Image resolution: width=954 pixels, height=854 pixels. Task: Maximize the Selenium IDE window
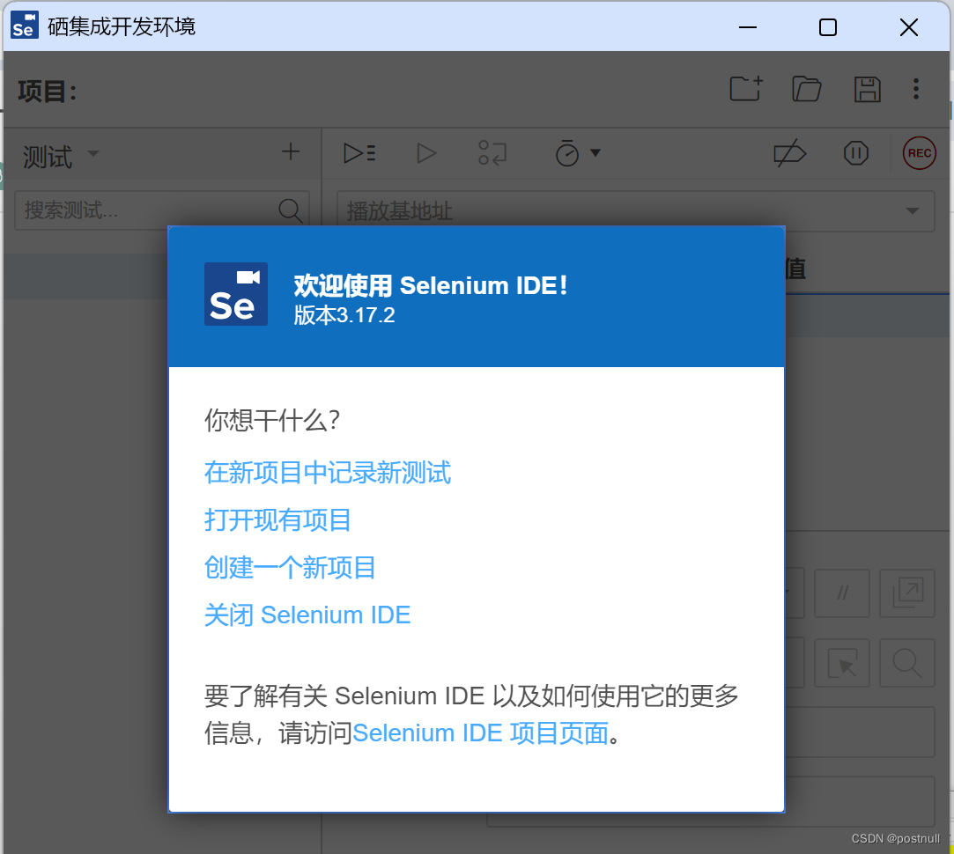click(828, 27)
